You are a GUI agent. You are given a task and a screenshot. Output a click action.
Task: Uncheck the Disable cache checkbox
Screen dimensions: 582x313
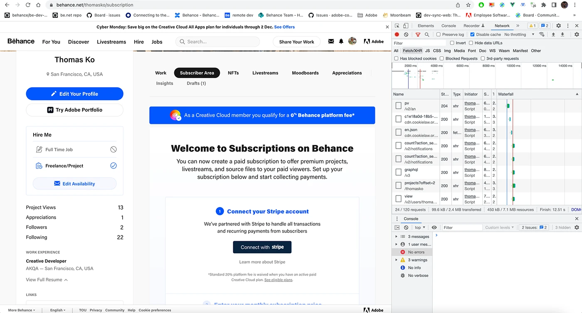pyautogui.click(x=472, y=34)
